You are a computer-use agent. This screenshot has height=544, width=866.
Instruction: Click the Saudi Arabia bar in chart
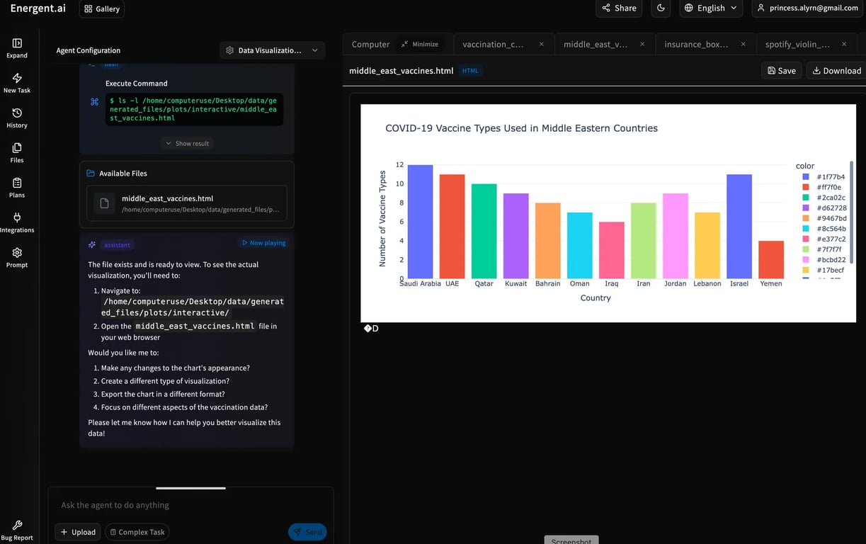(x=420, y=222)
